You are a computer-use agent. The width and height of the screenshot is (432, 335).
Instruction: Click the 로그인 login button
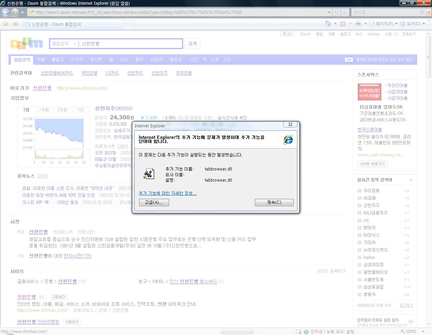[287, 34]
